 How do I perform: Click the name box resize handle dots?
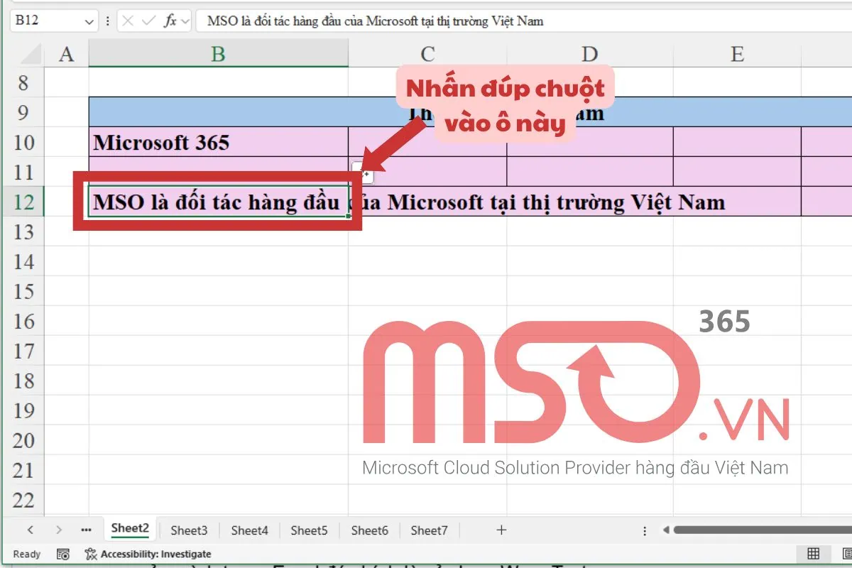click(x=107, y=21)
